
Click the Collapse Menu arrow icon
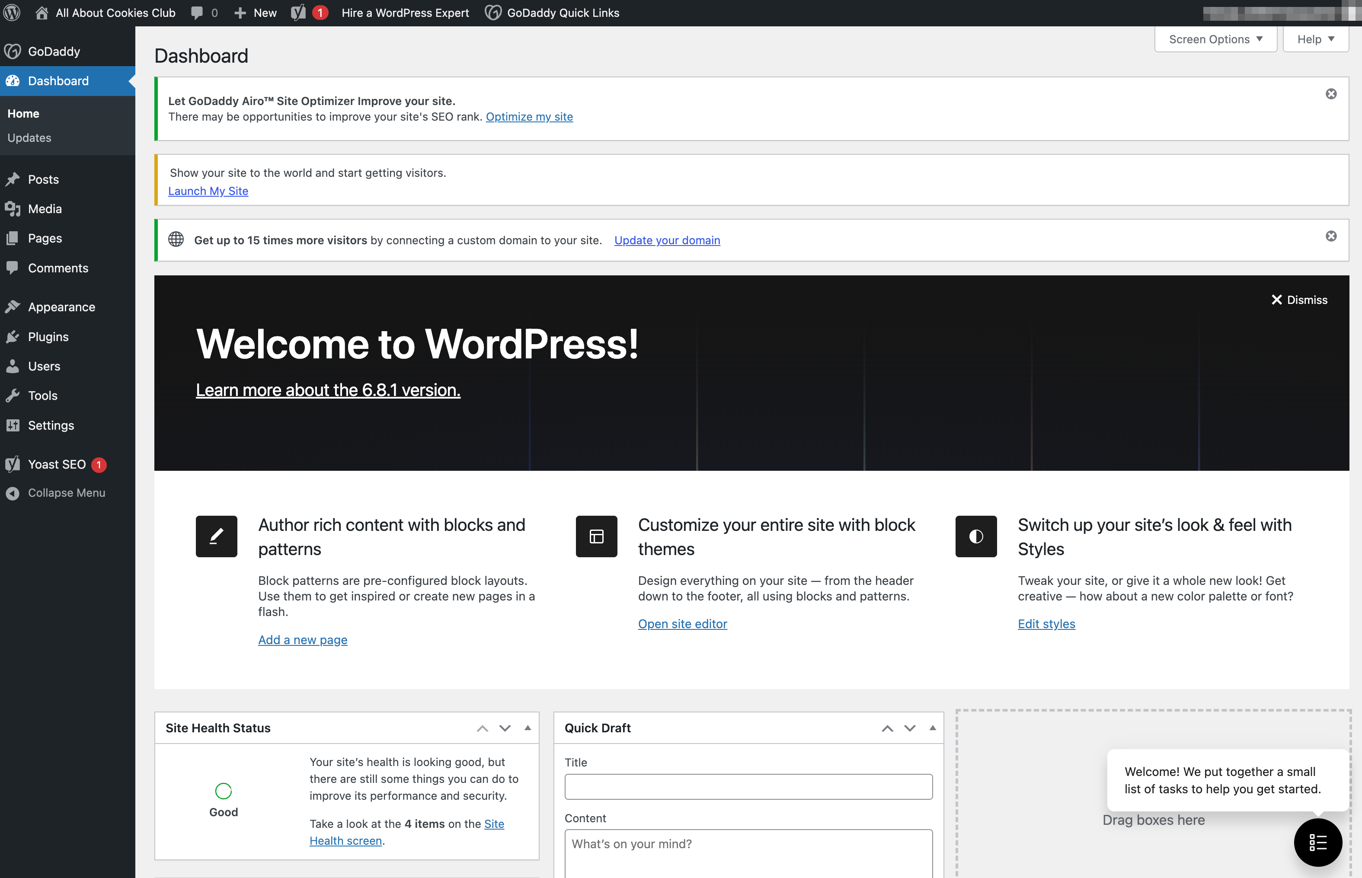pos(13,493)
